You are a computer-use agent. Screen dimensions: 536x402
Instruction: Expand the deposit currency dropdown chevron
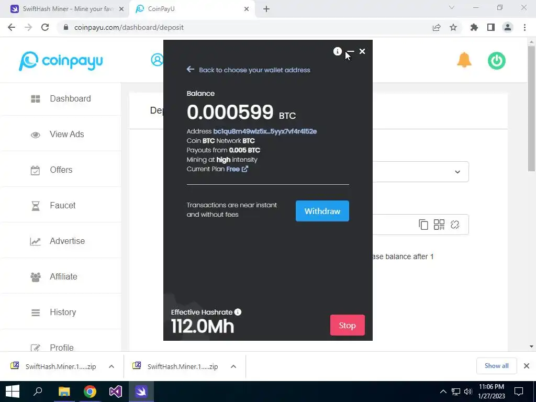[x=457, y=172]
